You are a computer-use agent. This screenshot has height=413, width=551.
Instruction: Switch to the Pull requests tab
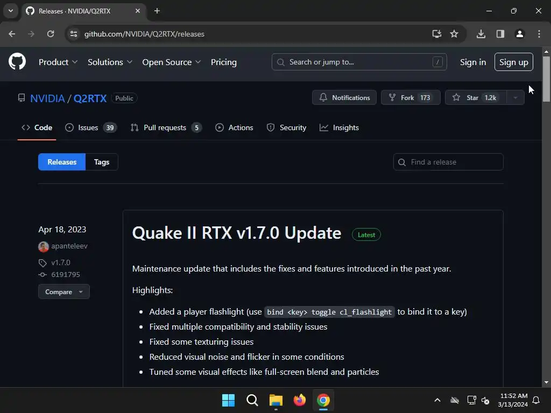pos(166,127)
